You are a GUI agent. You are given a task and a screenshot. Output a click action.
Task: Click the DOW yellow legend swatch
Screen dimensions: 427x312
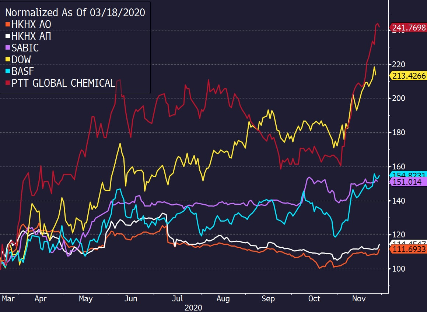[x=8, y=60]
